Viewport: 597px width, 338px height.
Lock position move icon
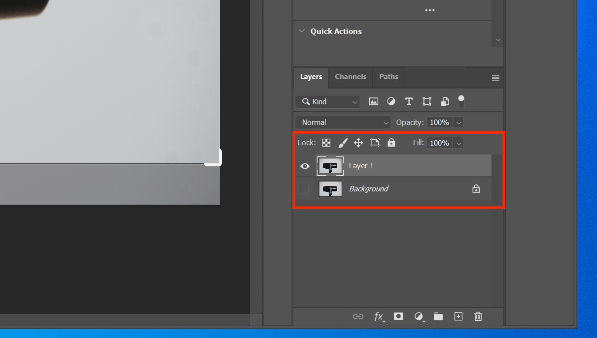[358, 143]
